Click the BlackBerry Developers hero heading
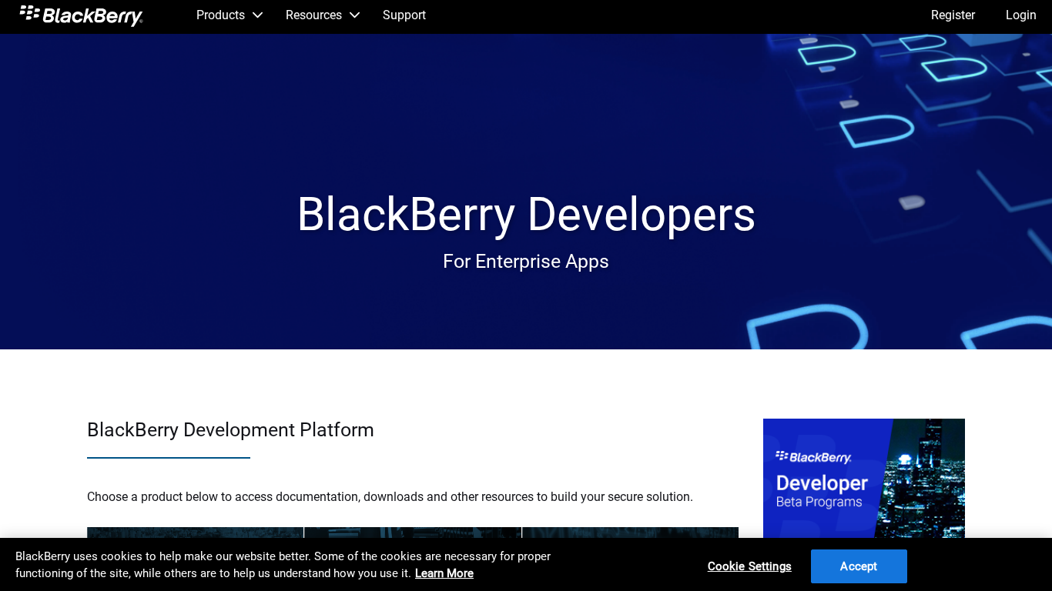The height and width of the screenshot is (591, 1052). (526, 214)
